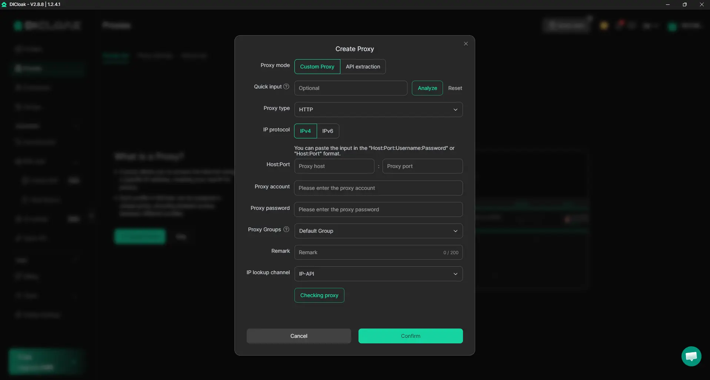Expand the Proxy Groups Default Group dropdown
710x380 pixels.
click(378, 231)
